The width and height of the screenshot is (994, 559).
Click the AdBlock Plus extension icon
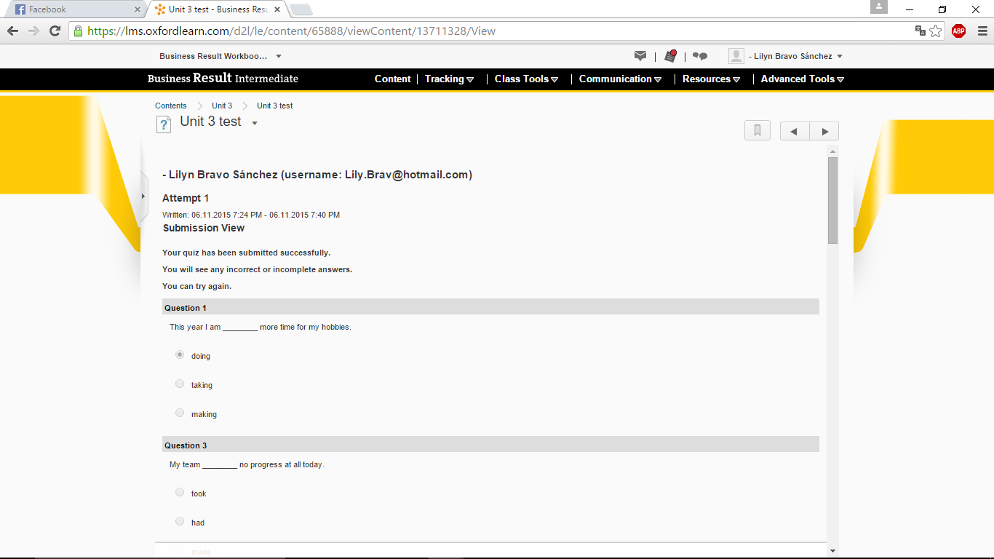coord(958,31)
